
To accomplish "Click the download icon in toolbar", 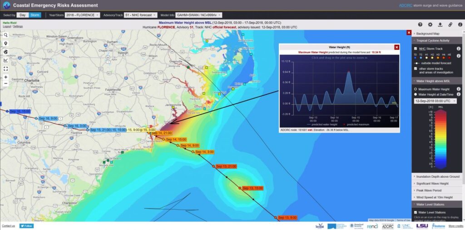I will click(440, 24).
